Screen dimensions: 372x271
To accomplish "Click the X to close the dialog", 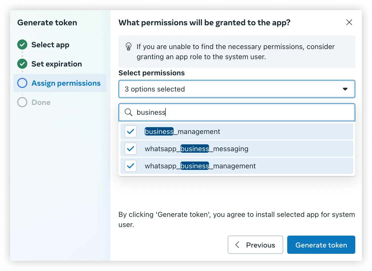I will (x=349, y=22).
